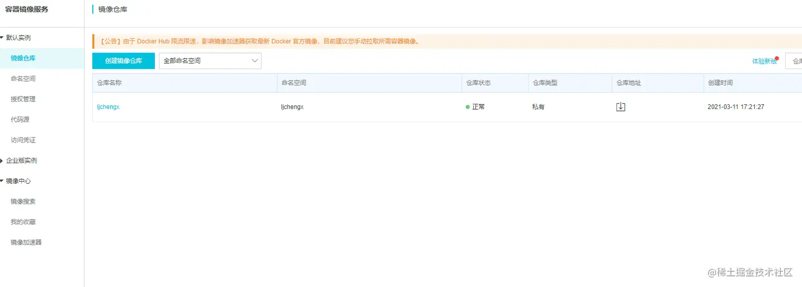Click the repository address download icon

coord(621,107)
